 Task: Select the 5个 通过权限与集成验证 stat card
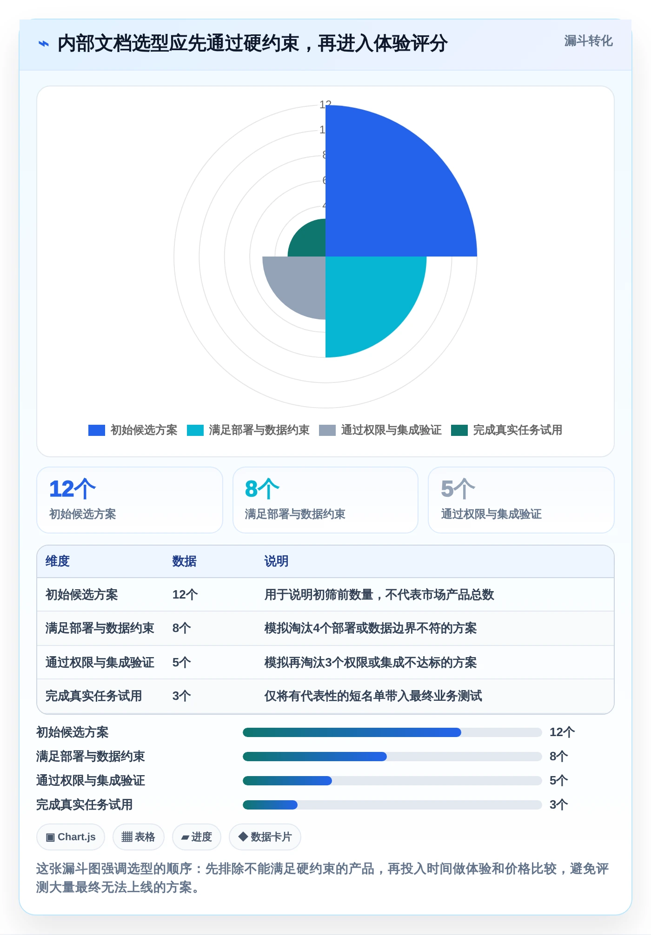[x=521, y=500]
